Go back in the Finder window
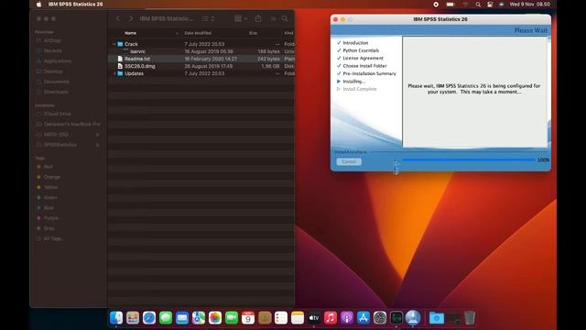The height and width of the screenshot is (330, 586). pyautogui.click(x=118, y=18)
